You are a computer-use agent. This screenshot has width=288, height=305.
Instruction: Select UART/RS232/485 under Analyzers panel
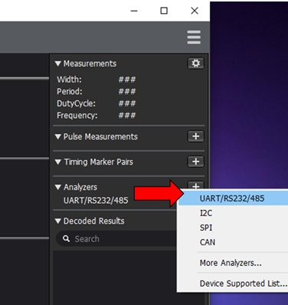[x=96, y=201]
